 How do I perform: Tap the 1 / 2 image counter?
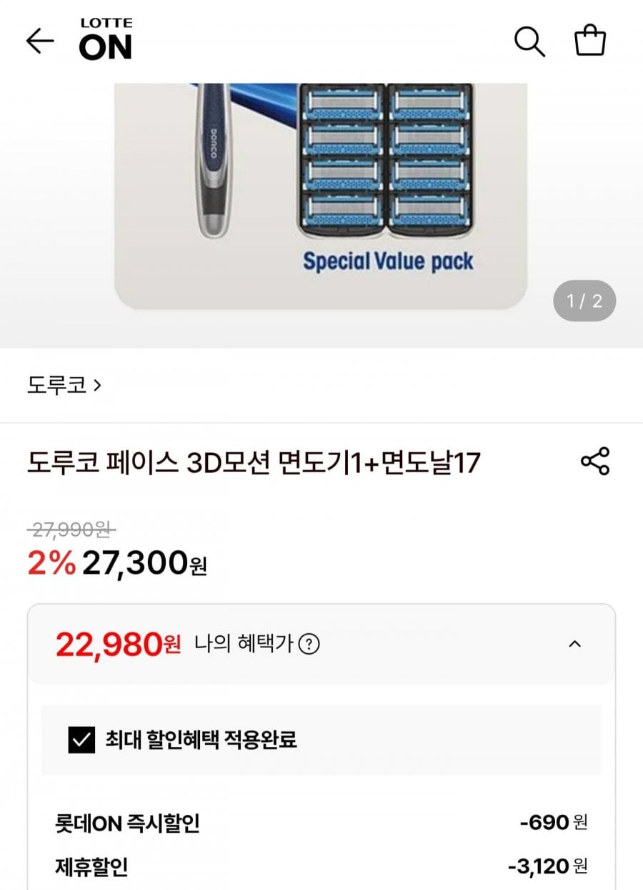click(584, 301)
